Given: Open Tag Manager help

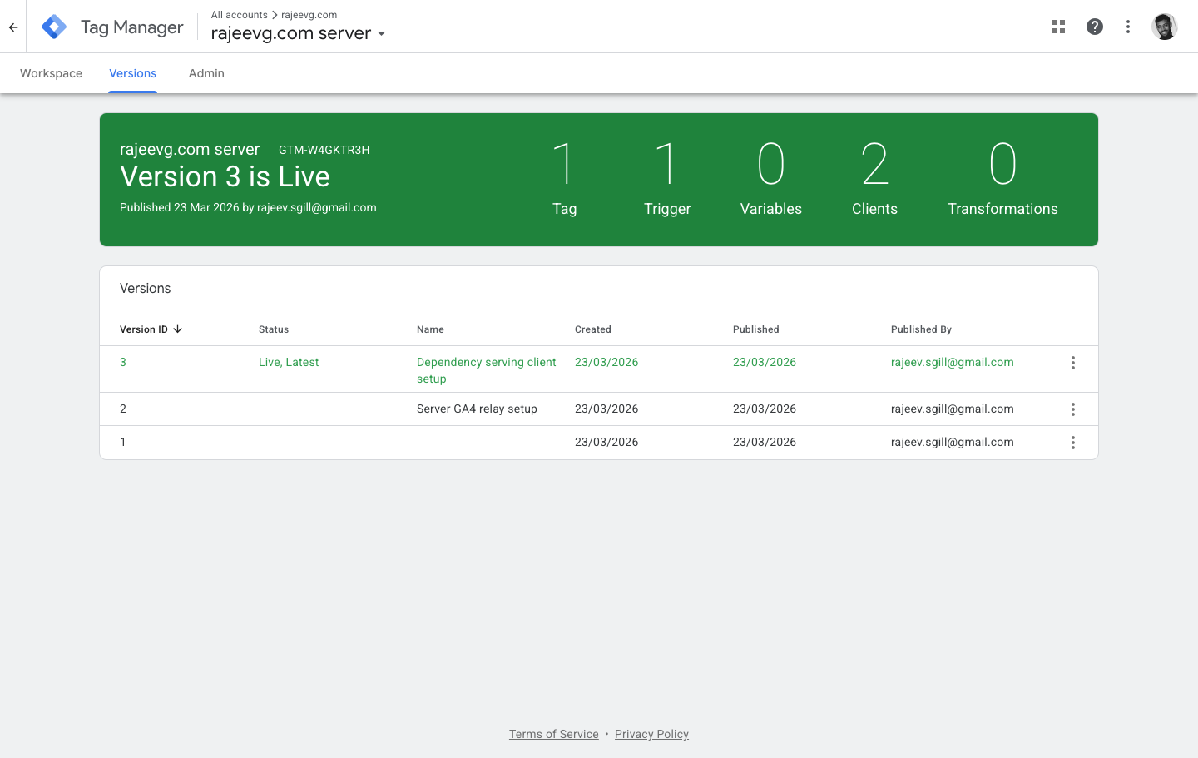Looking at the screenshot, I should click(x=1094, y=26).
